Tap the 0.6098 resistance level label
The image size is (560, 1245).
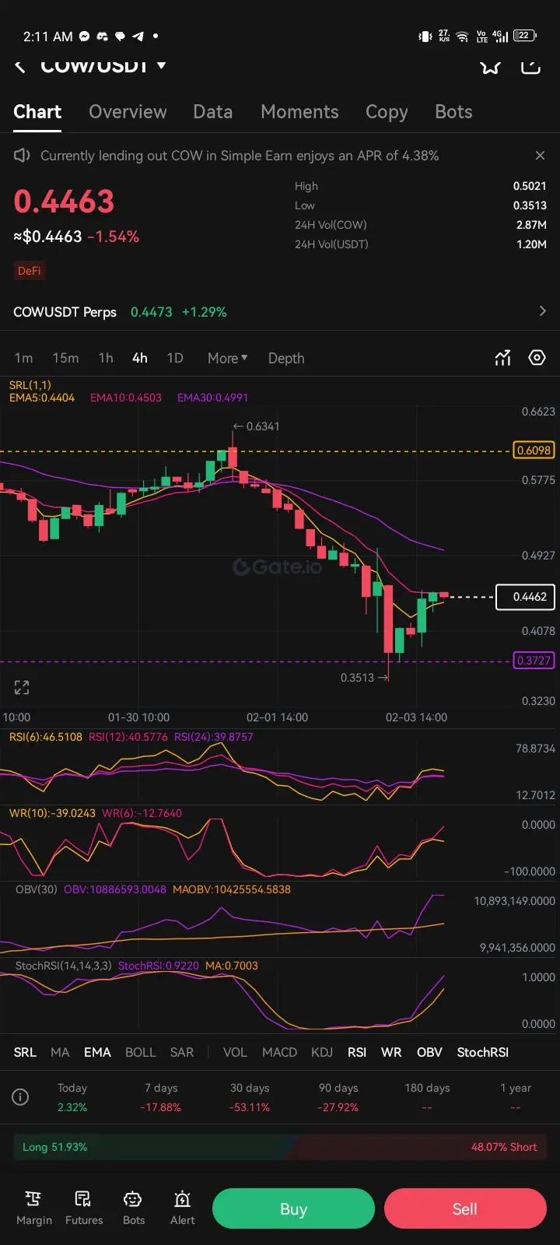[534, 451]
